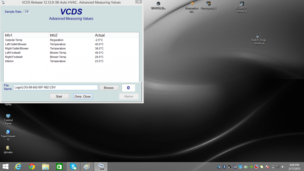Click the 29.0°C actual value
This screenshot has height=171, width=304.
(x=99, y=57)
